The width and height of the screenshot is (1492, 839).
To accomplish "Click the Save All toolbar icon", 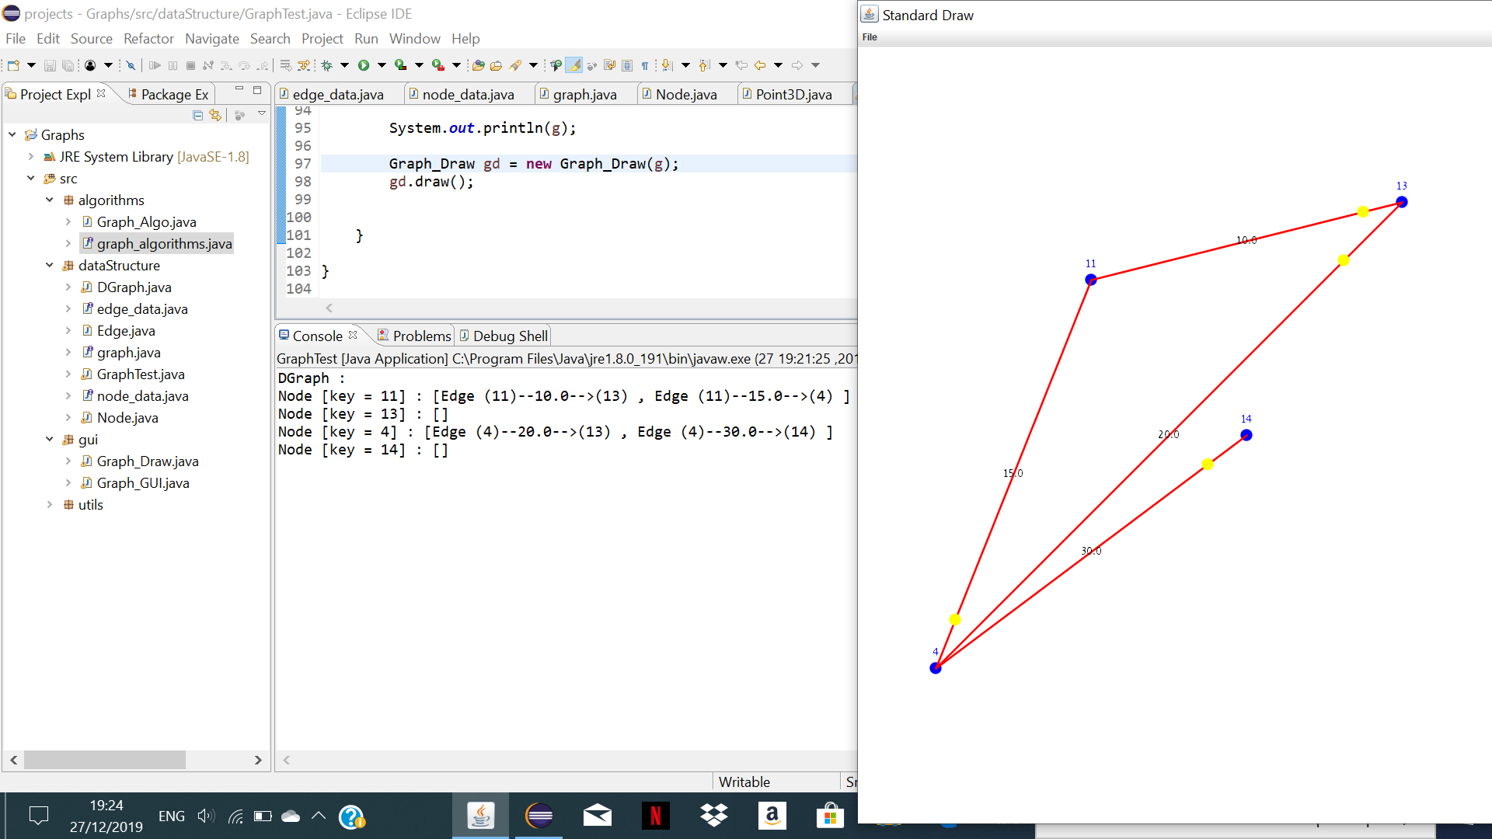I will tap(68, 65).
